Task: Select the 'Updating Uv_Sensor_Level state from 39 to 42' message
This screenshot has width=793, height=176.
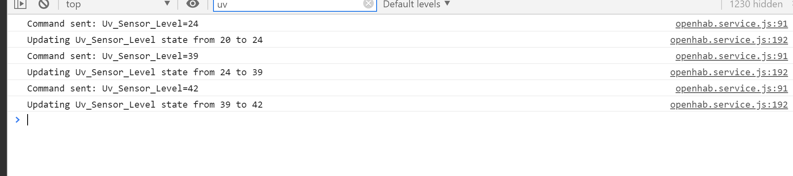Action: click(x=145, y=104)
